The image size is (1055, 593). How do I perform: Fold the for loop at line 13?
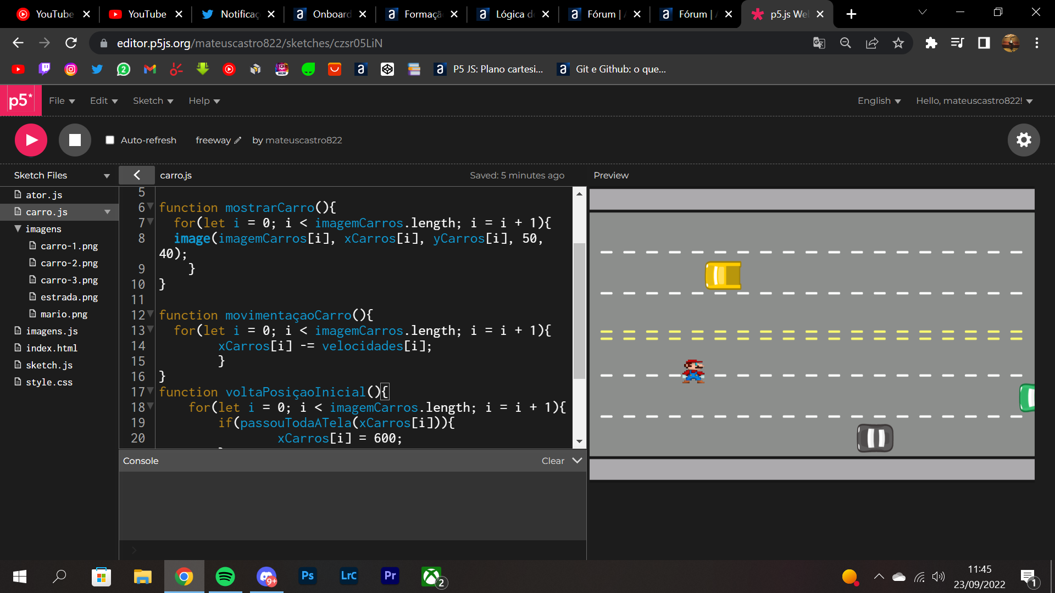coord(151,329)
